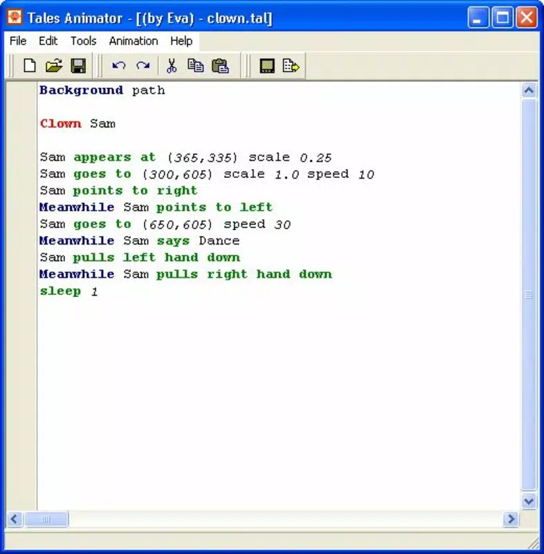Click the speed value 10
This screenshot has width=544, height=554.
[366, 175]
